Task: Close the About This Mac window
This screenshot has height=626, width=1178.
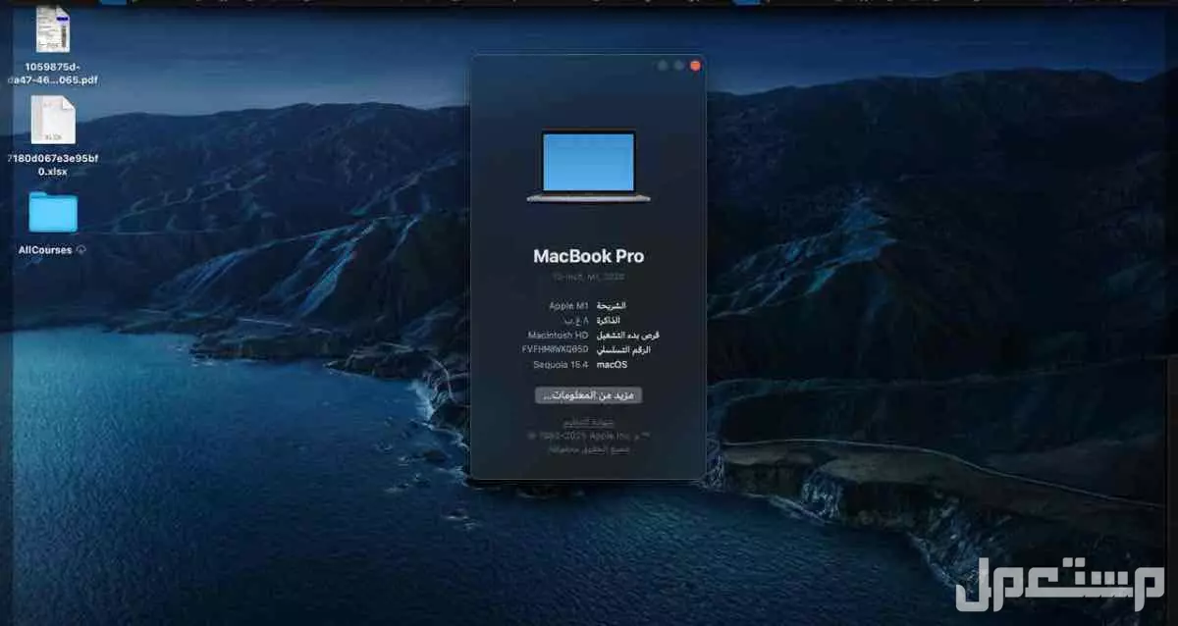Action: coord(695,65)
